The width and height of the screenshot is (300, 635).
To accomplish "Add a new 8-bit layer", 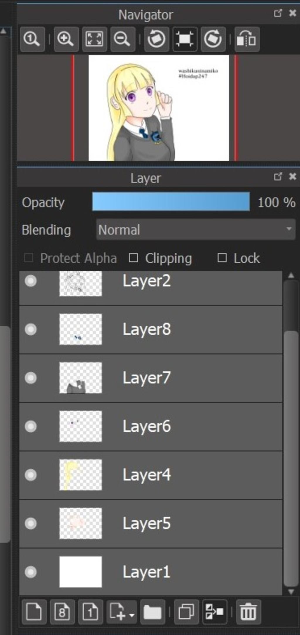I will (x=62, y=612).
